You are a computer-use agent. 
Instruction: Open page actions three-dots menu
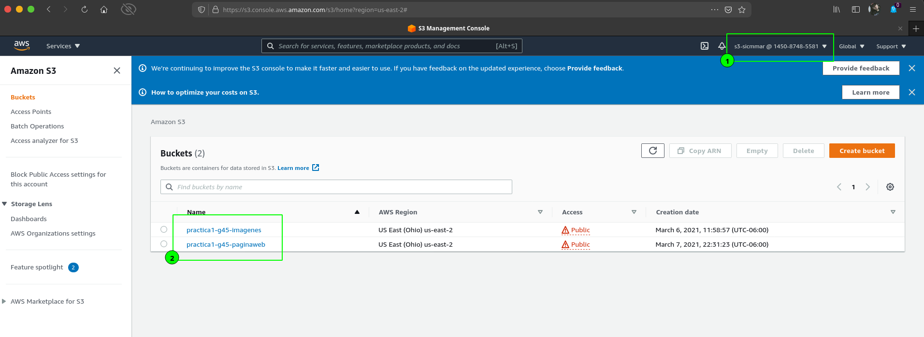(715, 10)
